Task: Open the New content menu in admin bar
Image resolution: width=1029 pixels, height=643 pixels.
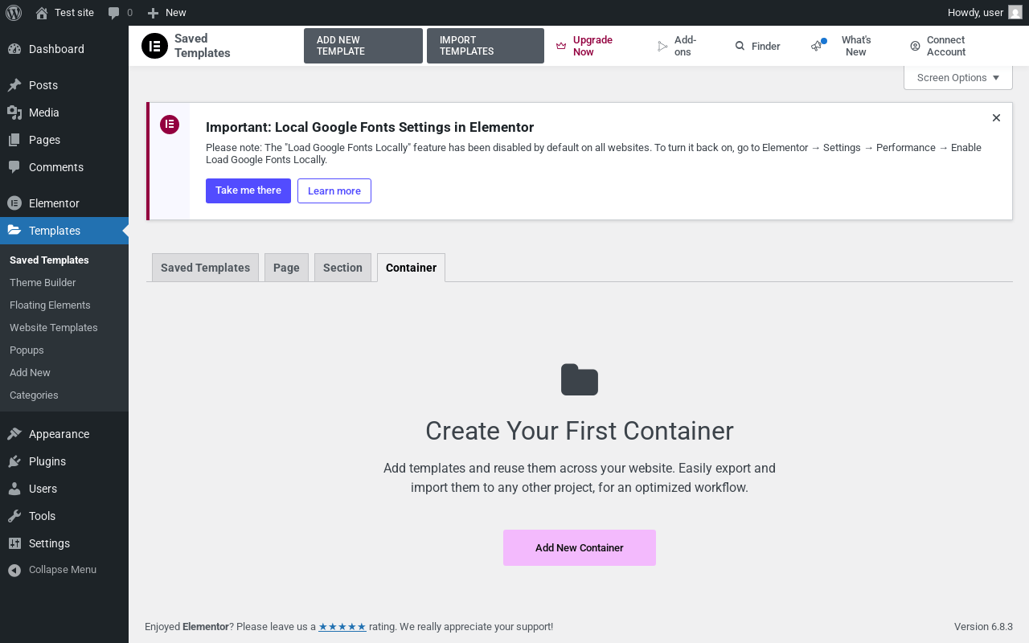Action: (x=167, y=13)
